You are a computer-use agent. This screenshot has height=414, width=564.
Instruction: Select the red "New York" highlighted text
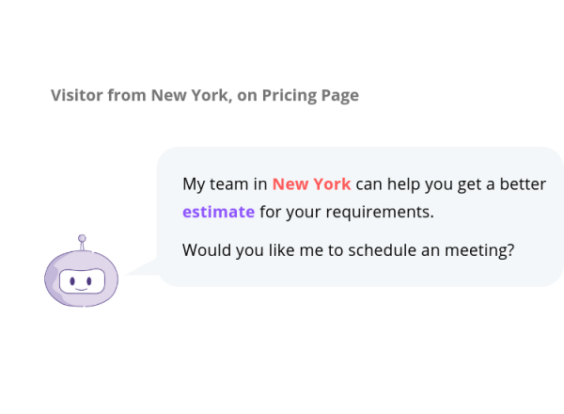[311, 184]
